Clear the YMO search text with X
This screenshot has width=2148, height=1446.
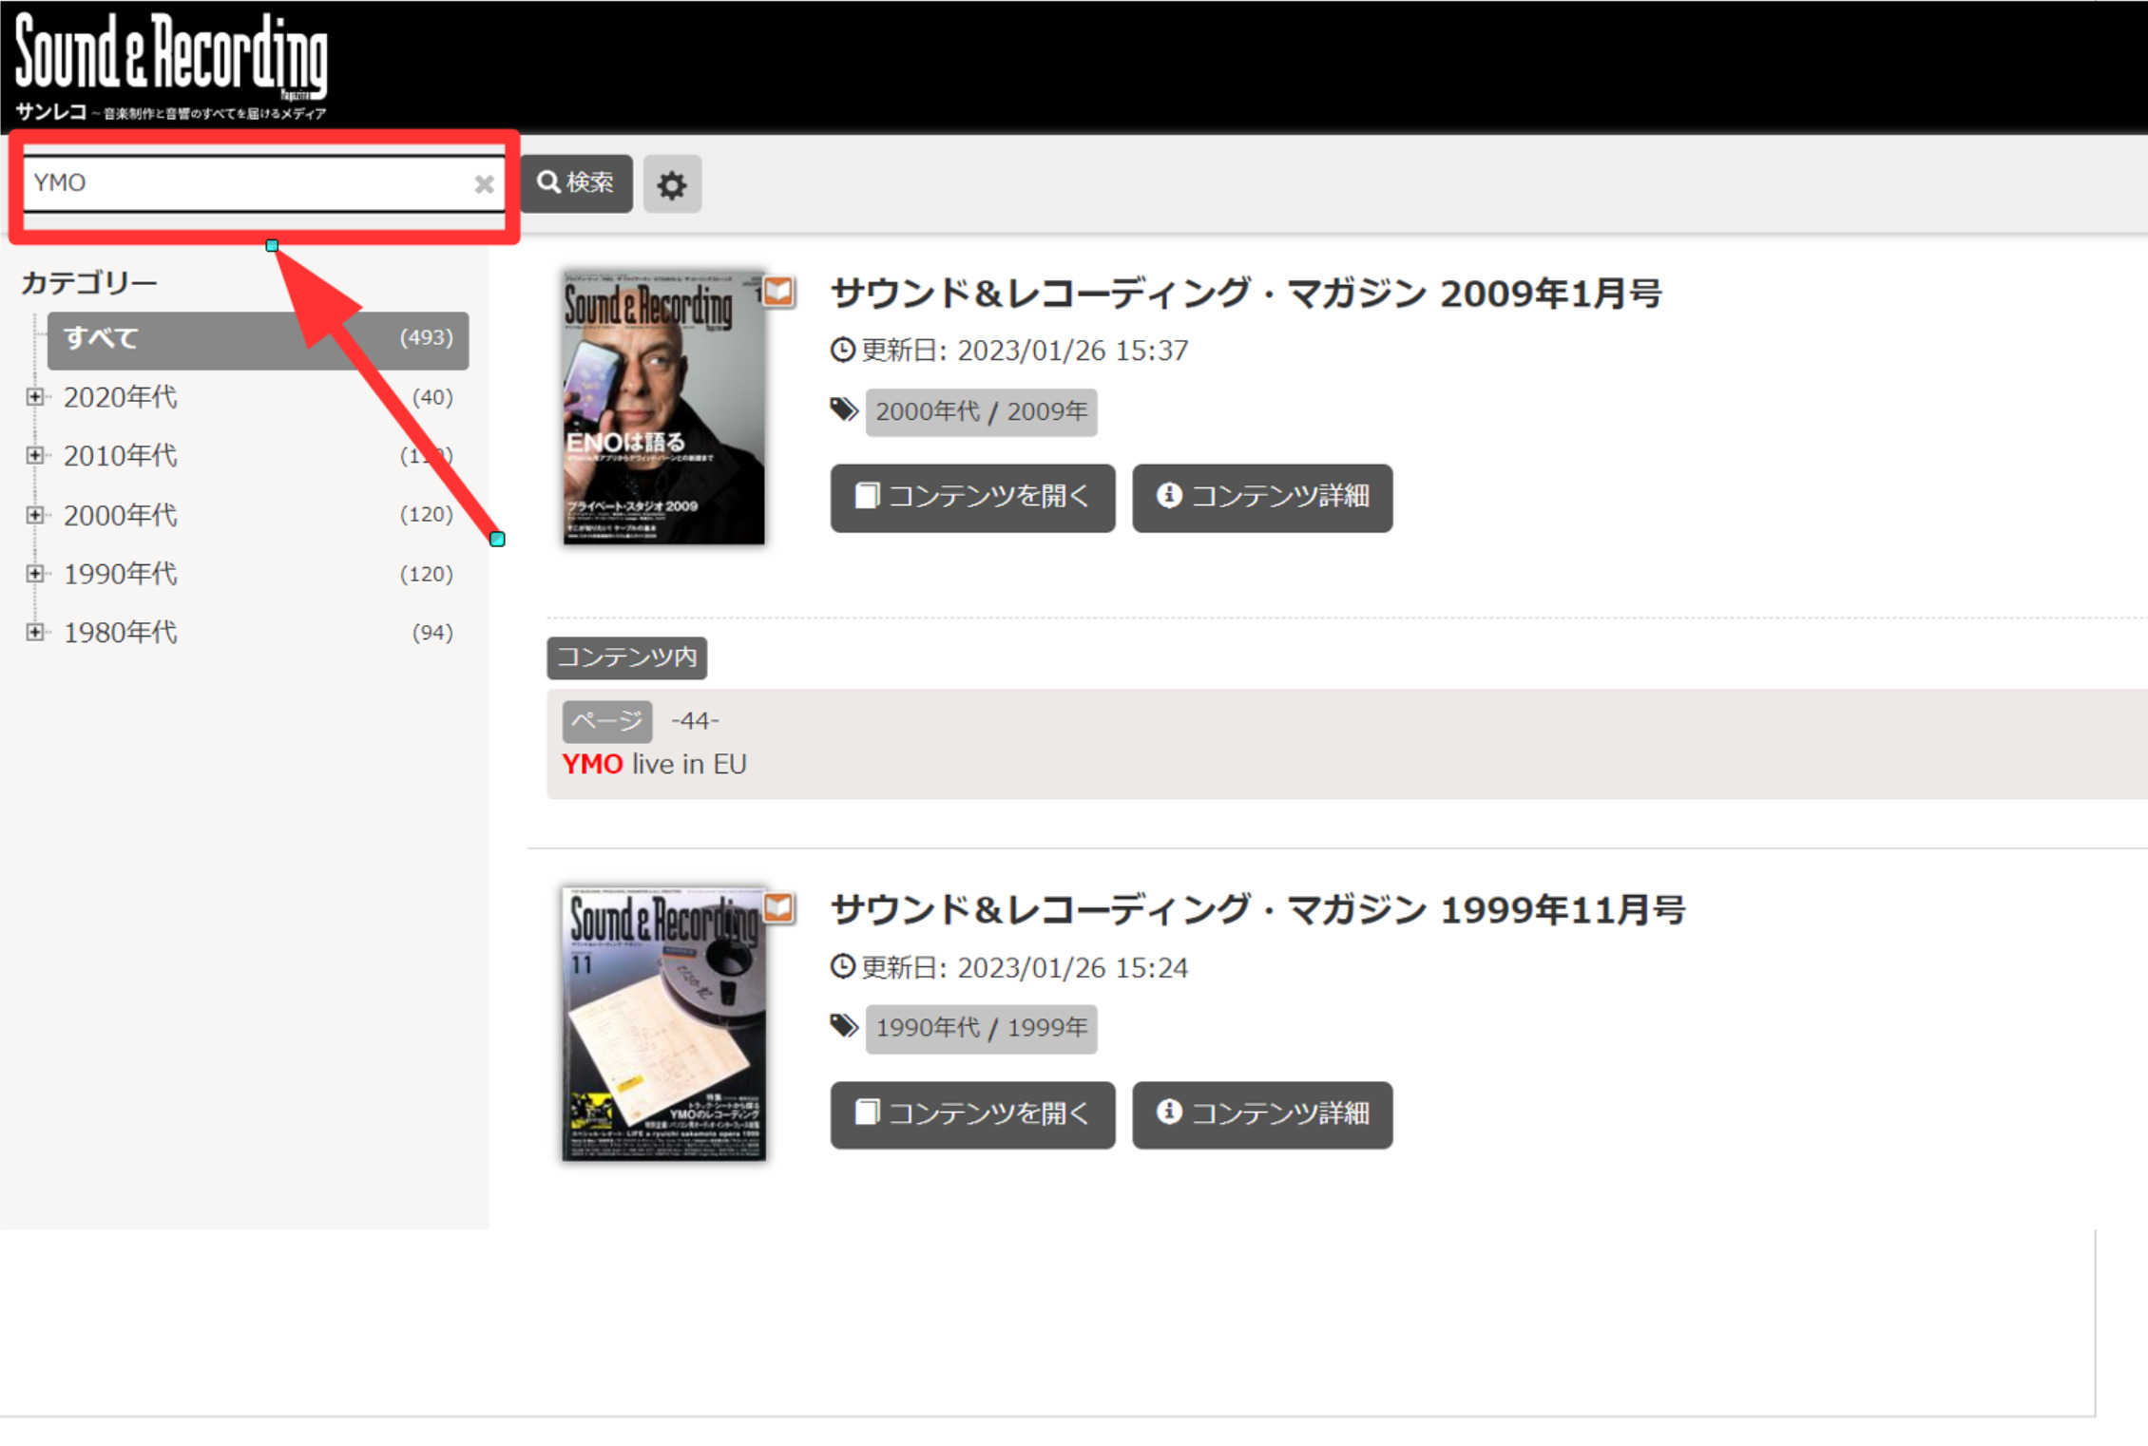484,184
